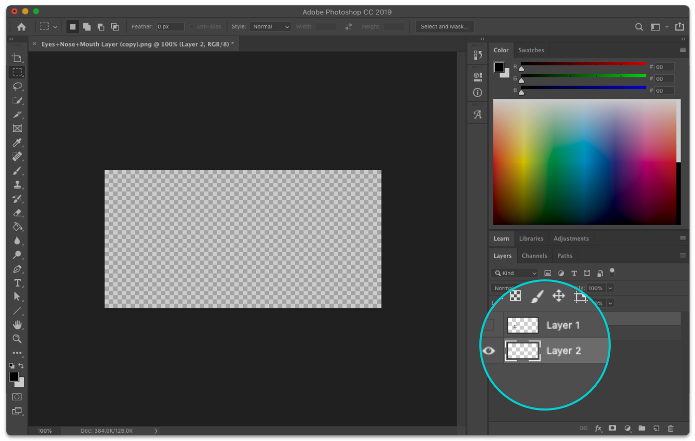
Task: Enable Subtract from selection mode
Action: point(101,27)
